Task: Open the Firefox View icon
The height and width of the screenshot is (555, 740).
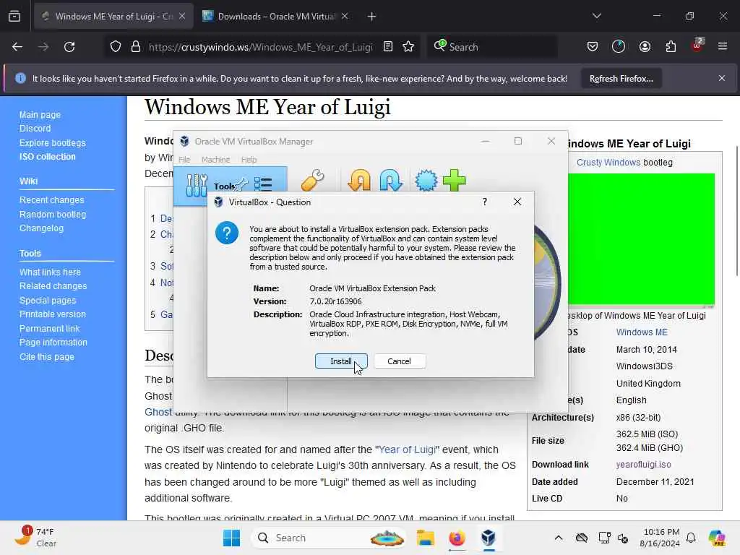Action: [x=14, y=17]
